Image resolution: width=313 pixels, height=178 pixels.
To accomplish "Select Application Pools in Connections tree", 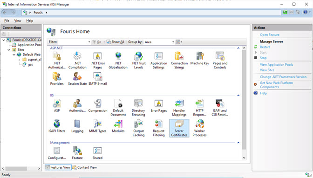I will coord(29,45).
